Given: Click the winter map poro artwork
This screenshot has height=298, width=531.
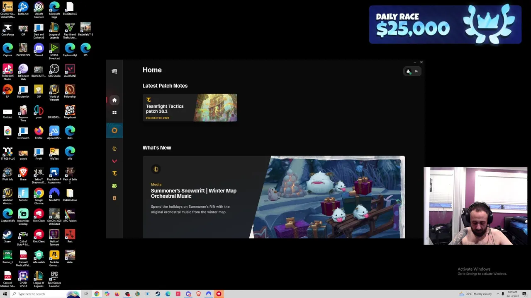Looking at the screenshot, I should [328, 197].
